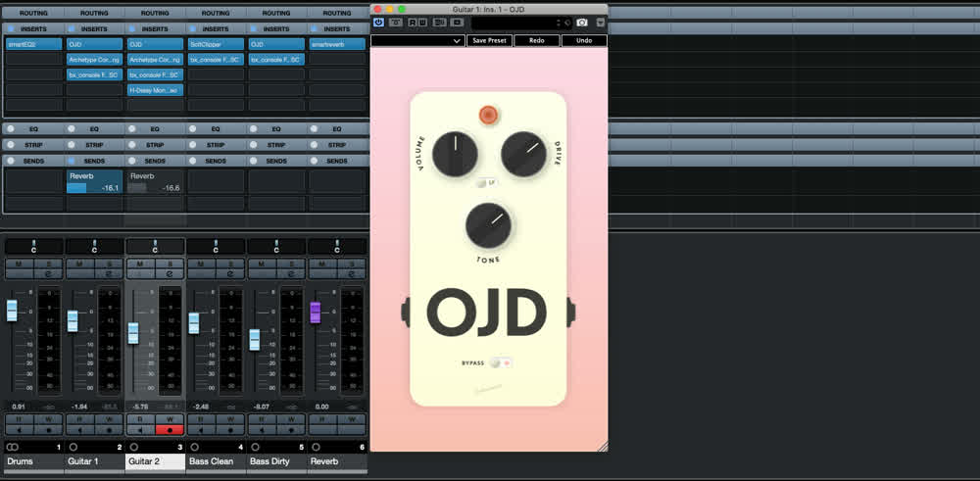Image resolution: width=980 pixels, height=481 pixels.
Task: Click the camera snapshot icon
Action: tap(582, 23)
